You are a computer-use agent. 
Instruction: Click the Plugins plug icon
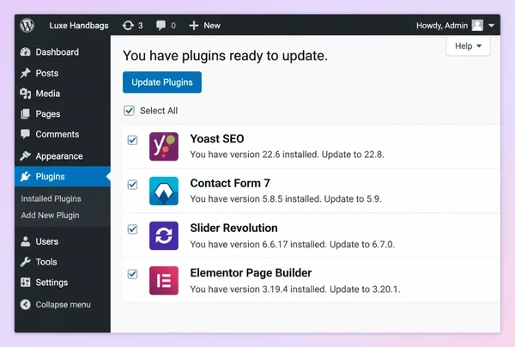click(25, 176)
